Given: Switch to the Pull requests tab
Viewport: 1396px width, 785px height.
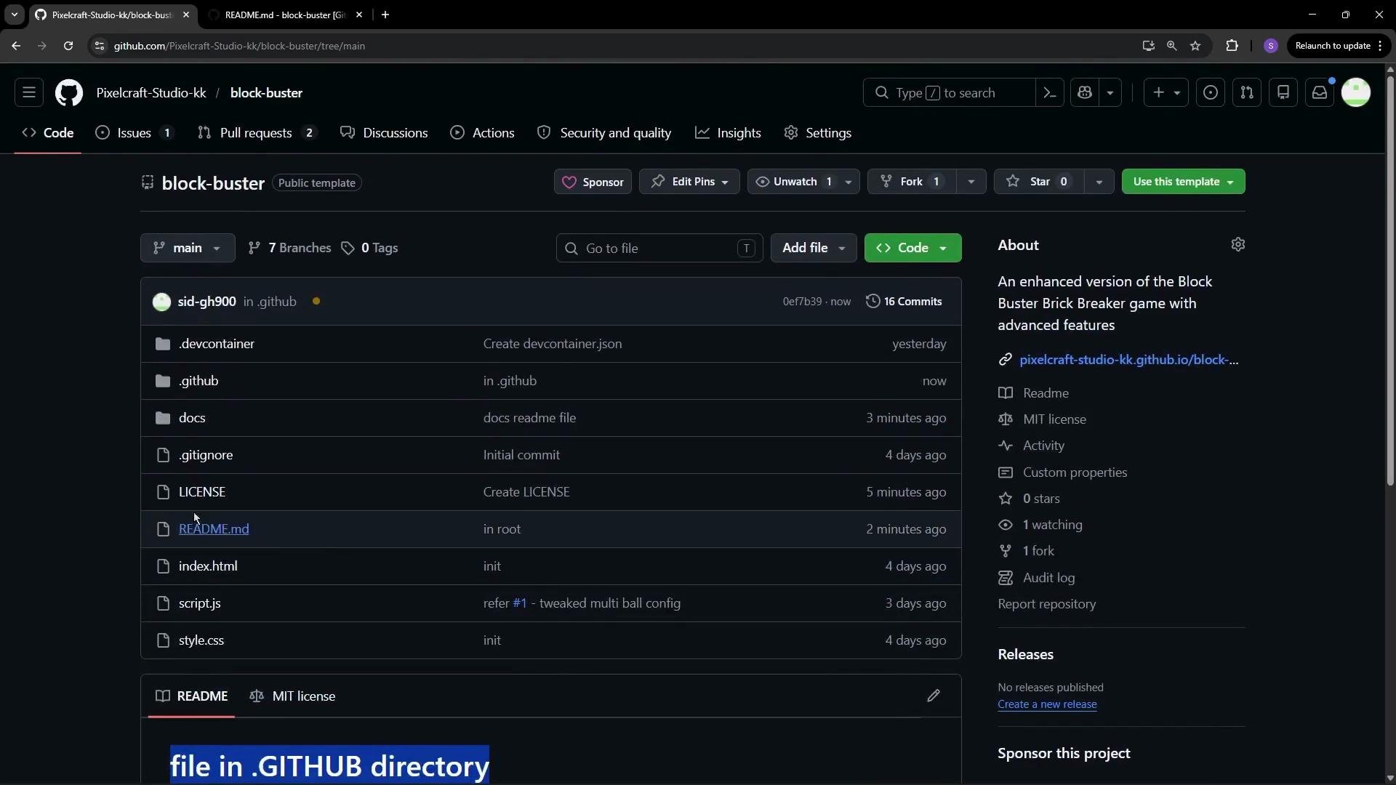Looking at the screenshot, I should click(x=257, y=133).
